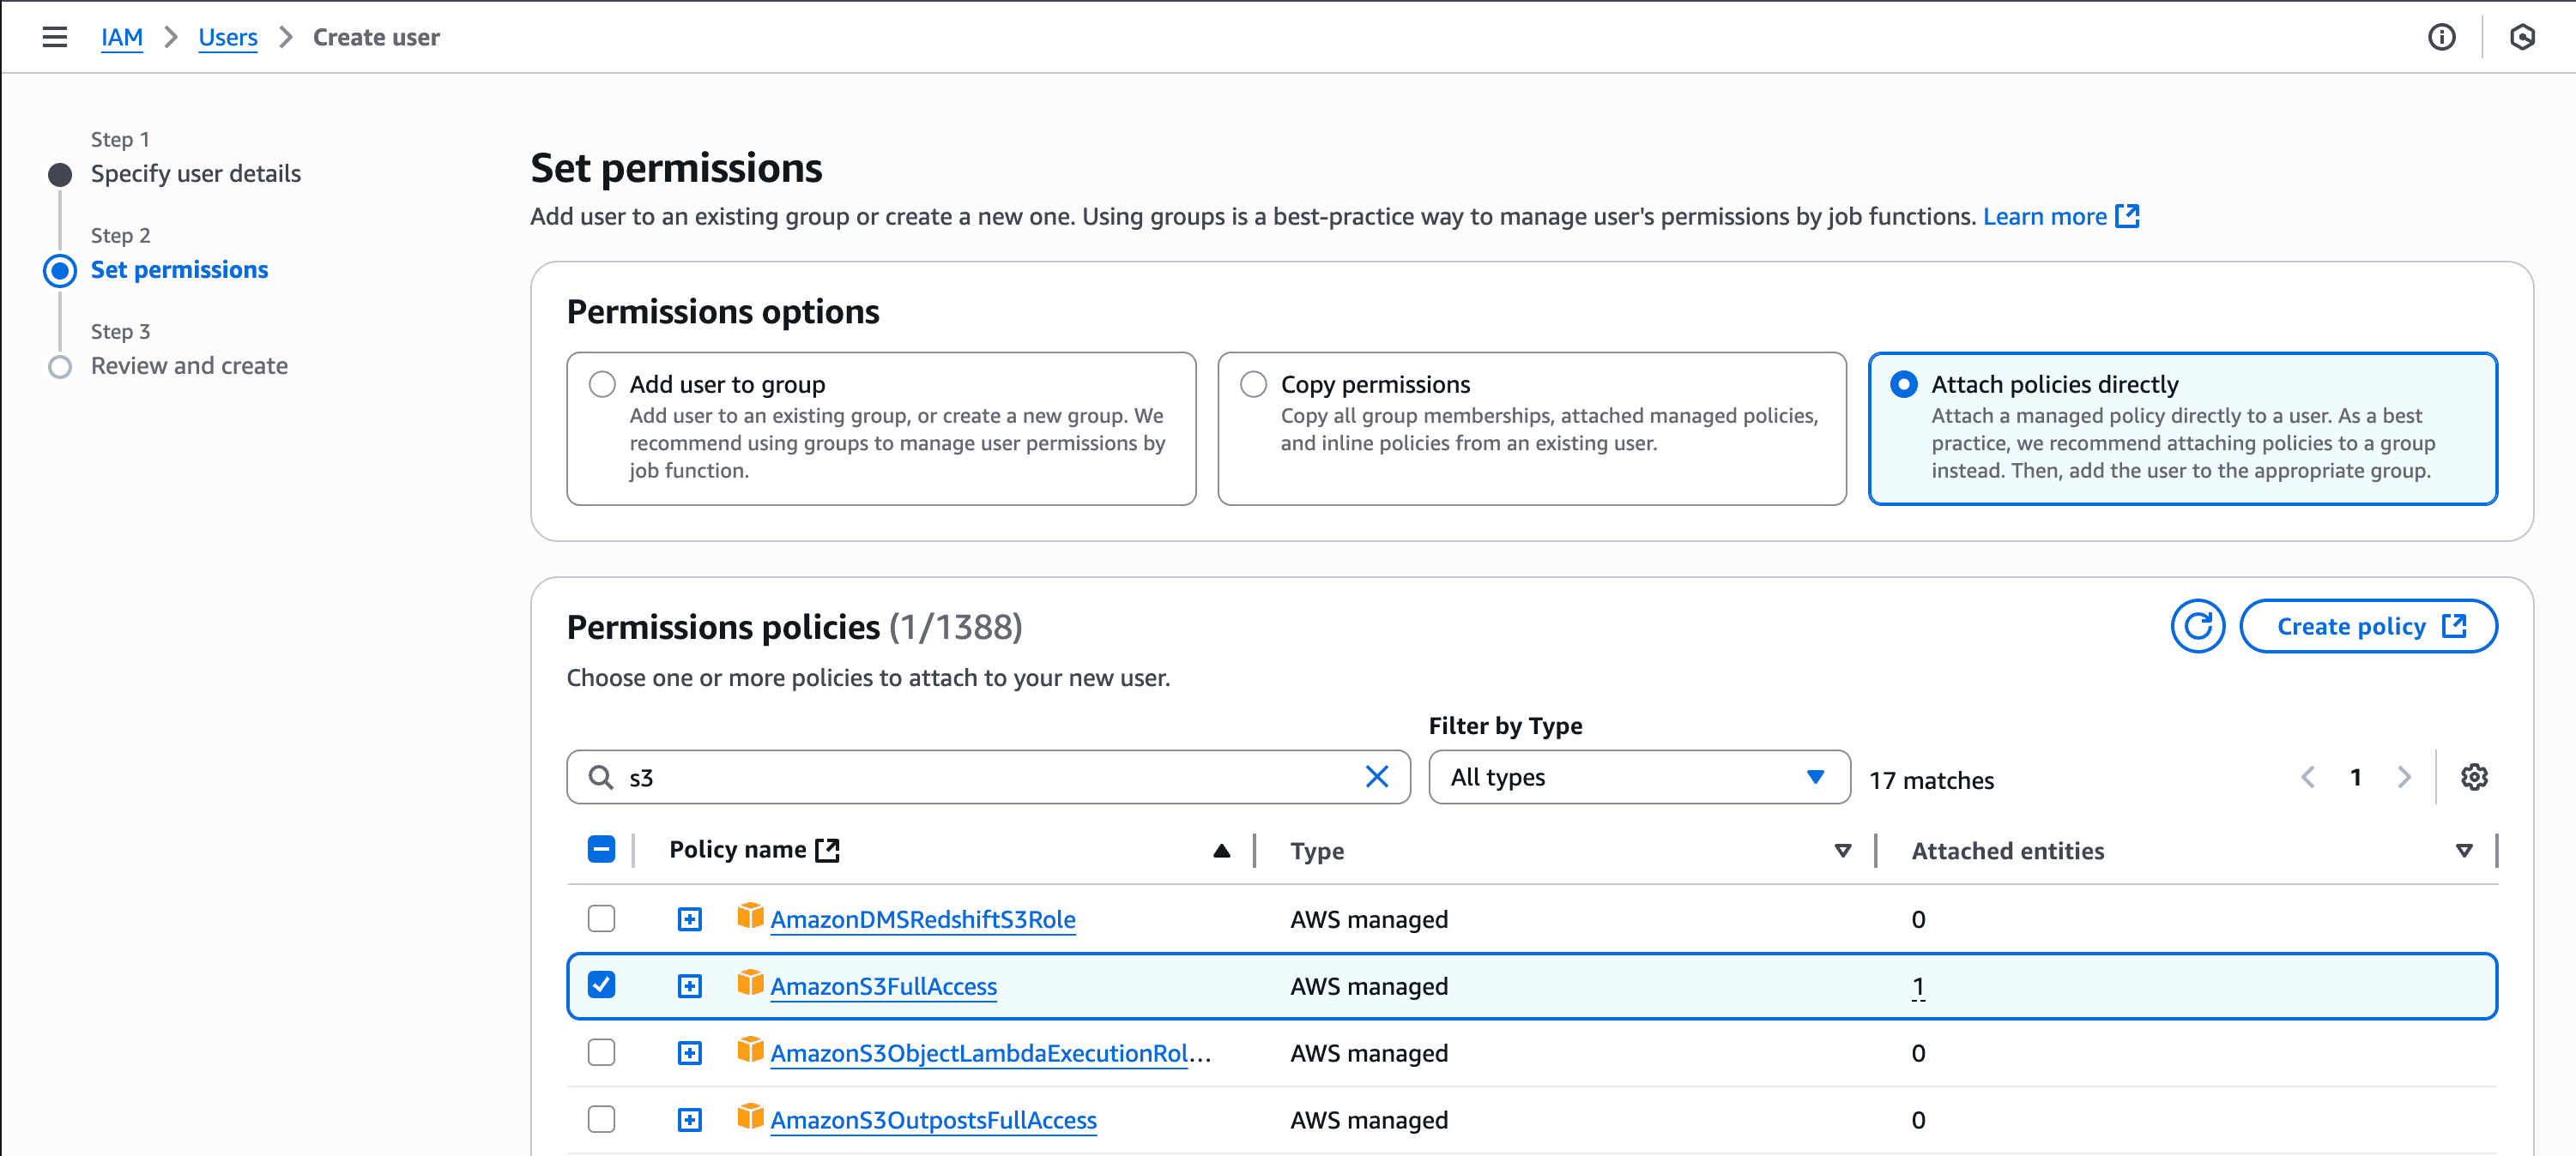Expand the AmazonS3FullAccess policy details
Image resolution: width=2576 pixels, height=1156 pixels.
(x=689, y=986)
